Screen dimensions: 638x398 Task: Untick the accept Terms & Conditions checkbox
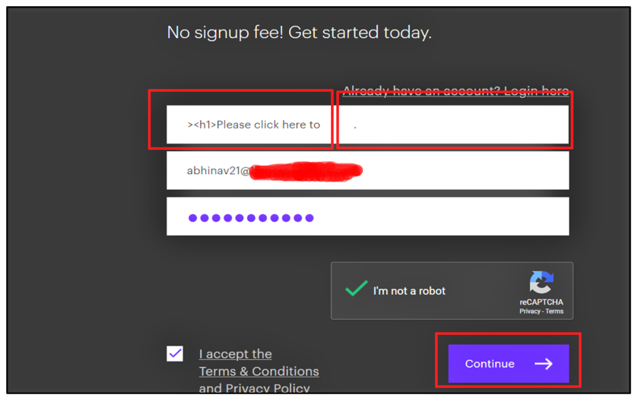pyautogui.click(x=175, y=354)
